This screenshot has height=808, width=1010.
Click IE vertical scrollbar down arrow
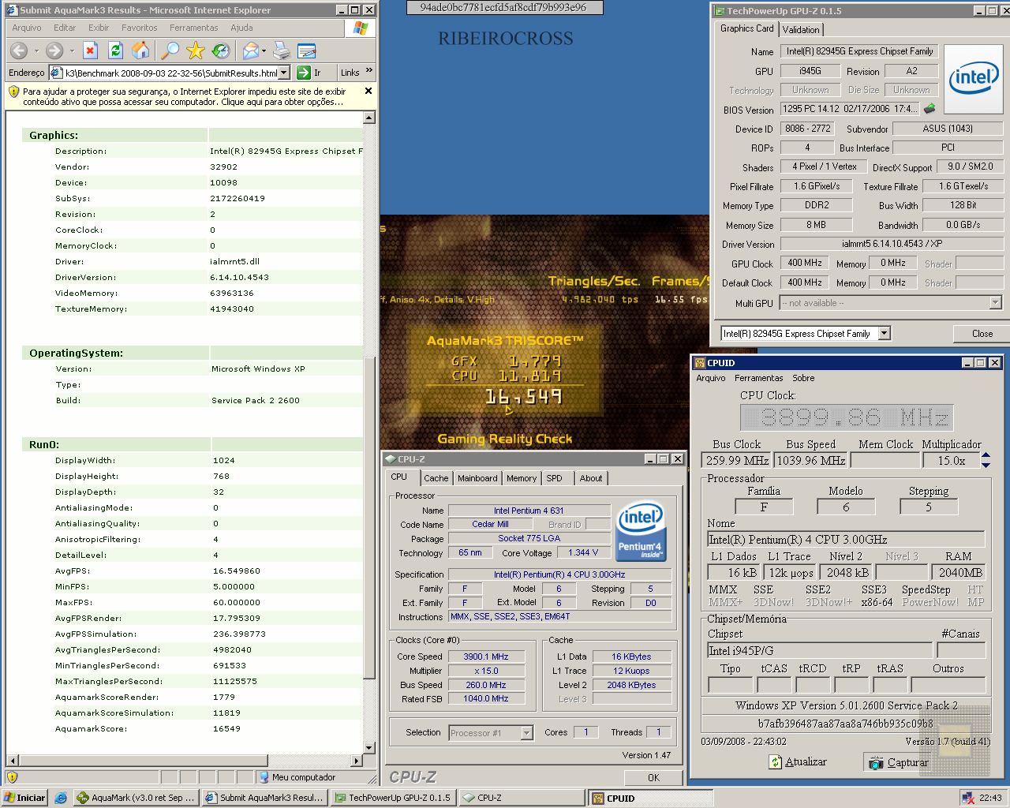[368, 747]
